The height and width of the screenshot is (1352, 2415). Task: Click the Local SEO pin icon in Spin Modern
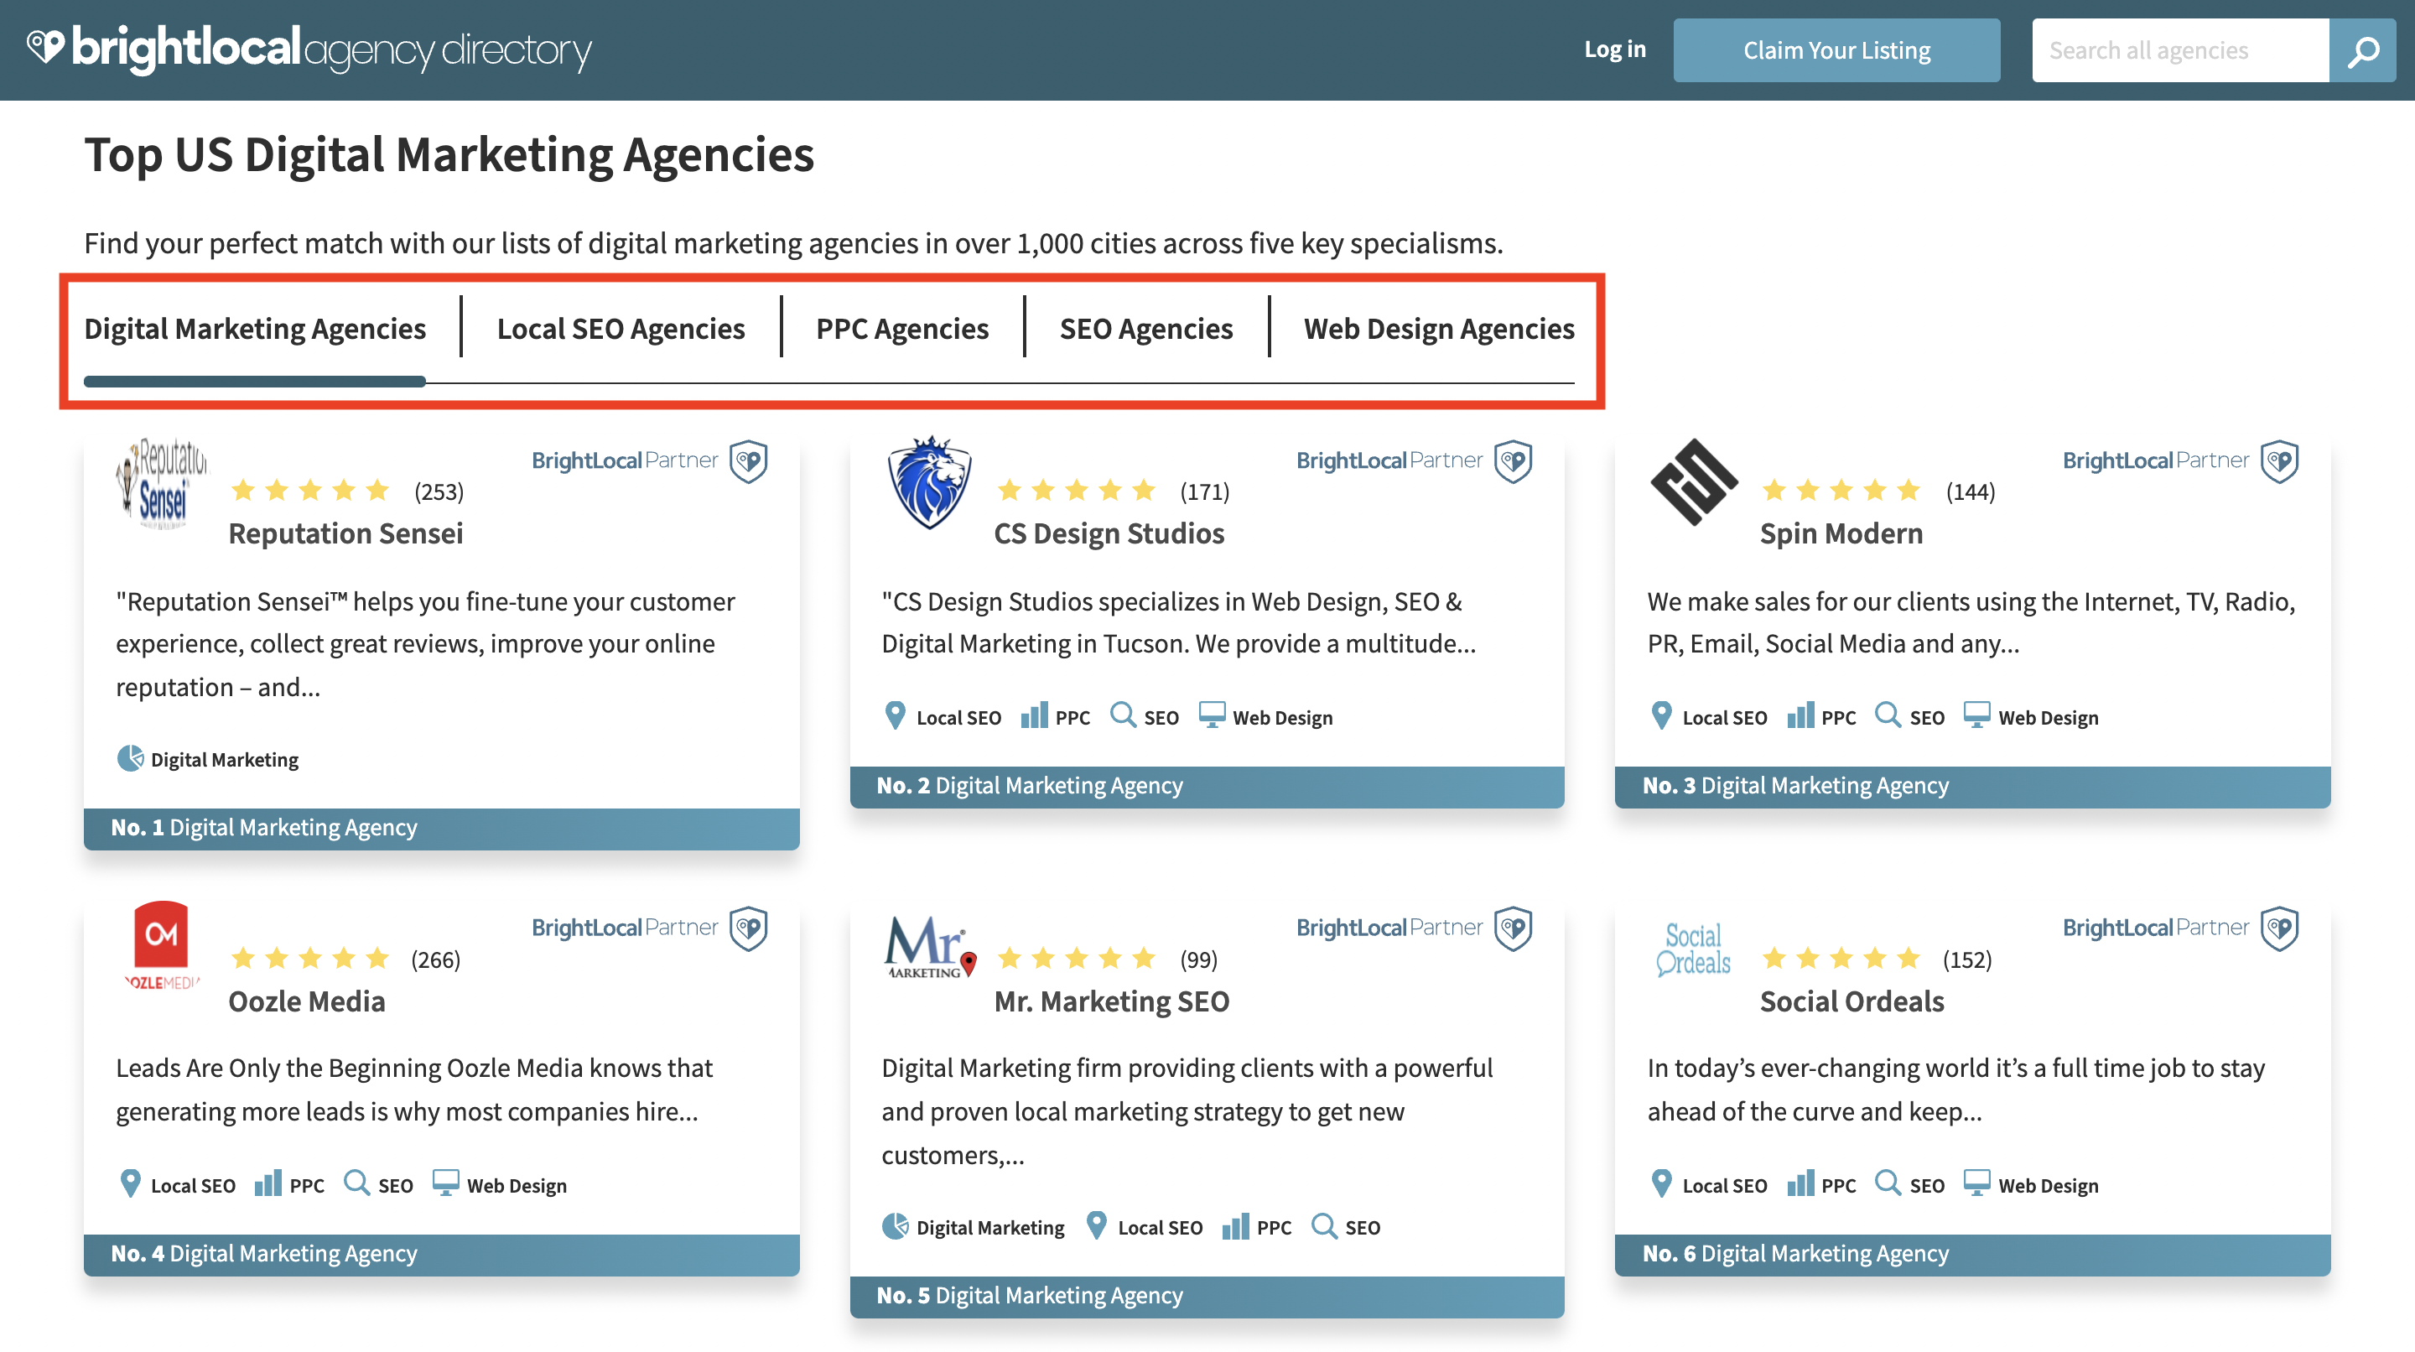pyautogui.click(x=1661, y=715)
